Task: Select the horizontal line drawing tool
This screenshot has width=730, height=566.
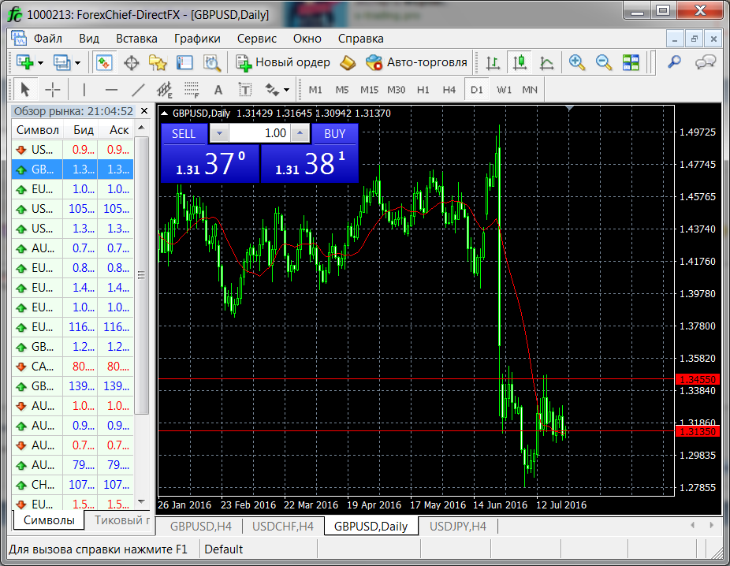Action: (111, 89)
